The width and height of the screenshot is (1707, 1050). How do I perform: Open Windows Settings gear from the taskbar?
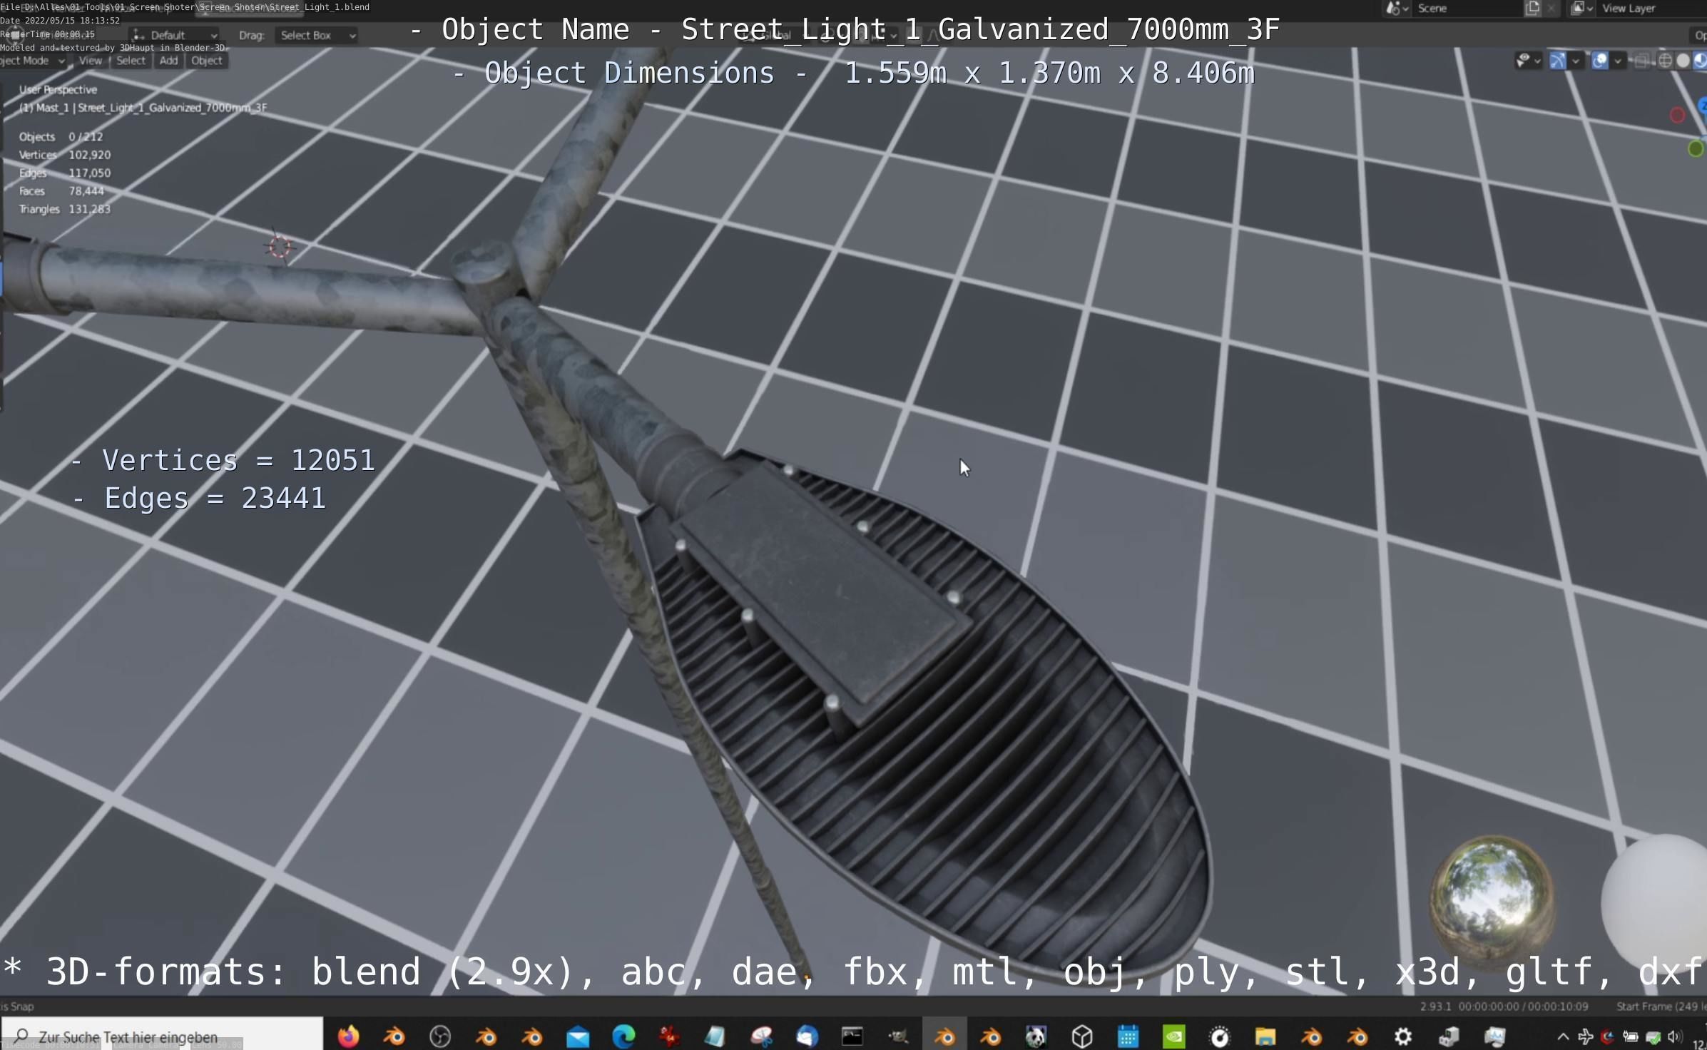[x=1403, y=1036]
